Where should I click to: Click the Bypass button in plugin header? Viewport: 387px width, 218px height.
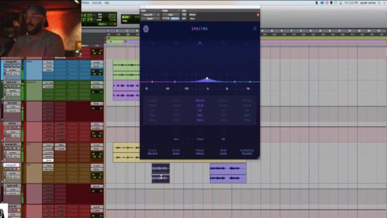pyautogui.click(x=192, y=15)
